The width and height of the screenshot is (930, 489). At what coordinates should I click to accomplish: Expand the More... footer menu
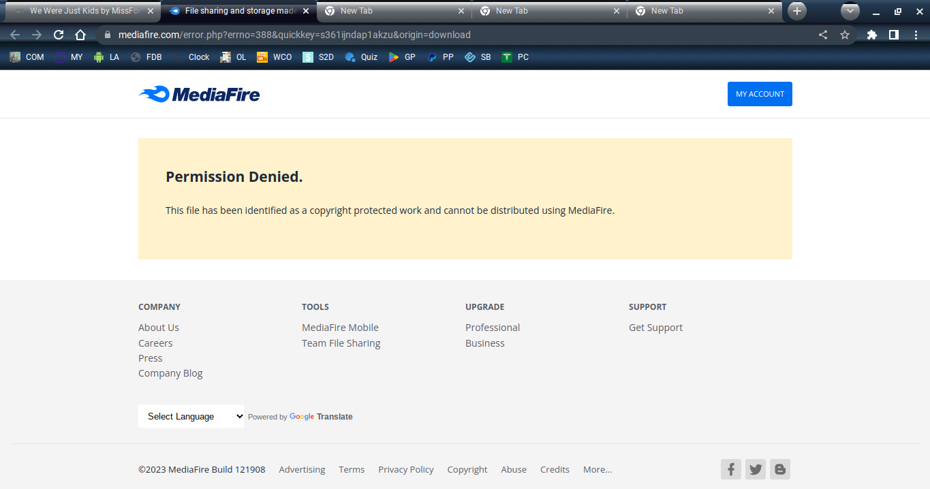(598, 469)
